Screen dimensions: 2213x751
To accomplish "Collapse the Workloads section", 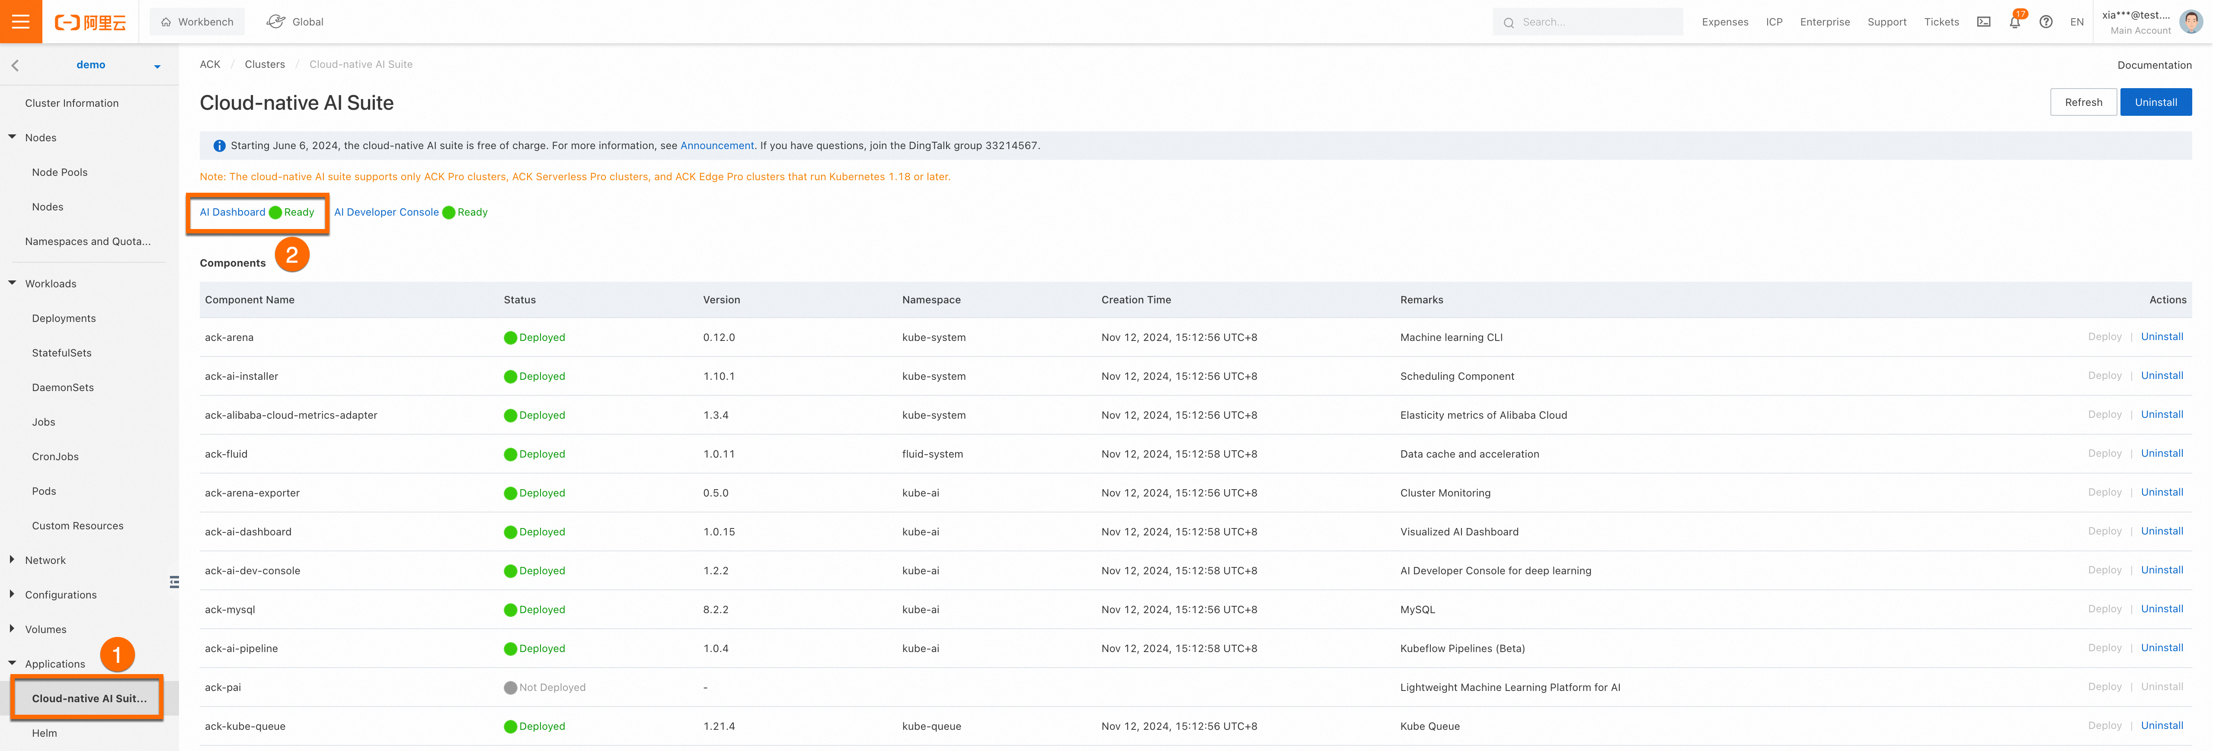I will (13, 283).
